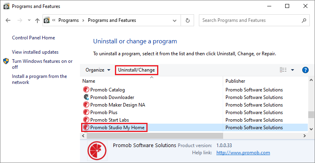Click the Promob Catalog program icon

[86, 89]
